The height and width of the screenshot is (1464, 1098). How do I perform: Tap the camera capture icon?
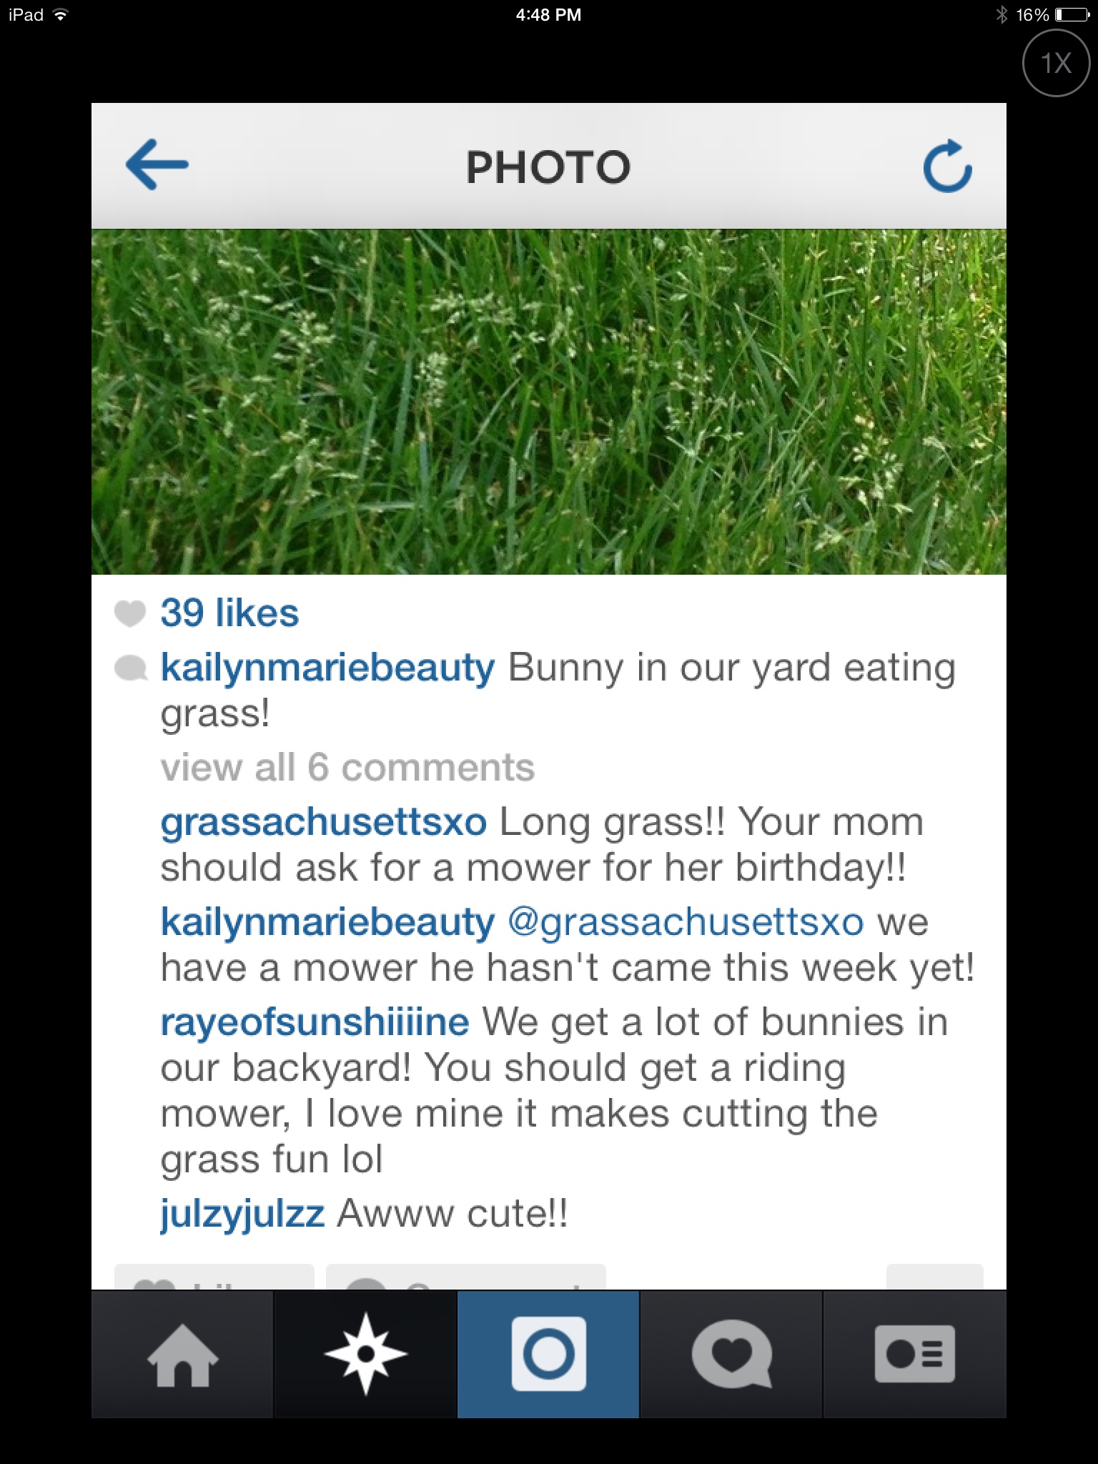(548, 1355)
